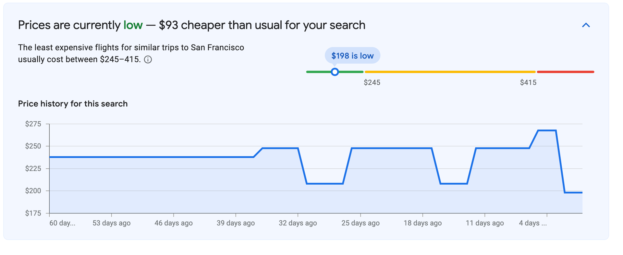The width and height of the screenshot is (623, 255).
Task: Click the "4 days" axis label
Action: pyautogui.click(x=532, y=223)
